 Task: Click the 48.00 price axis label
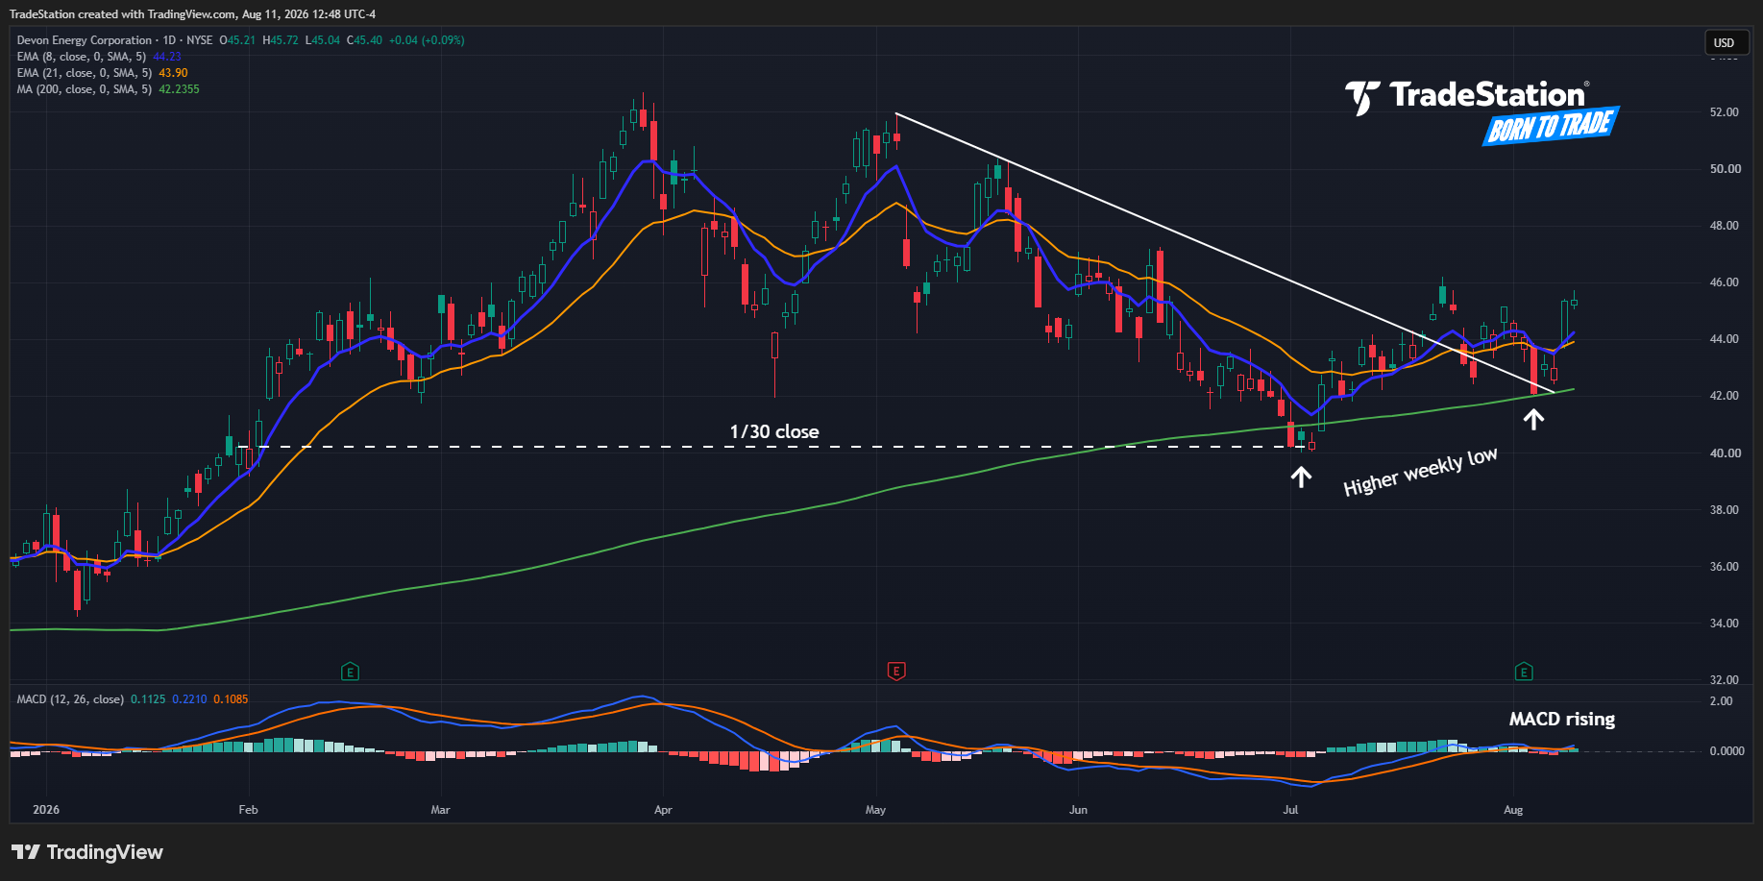(x=1725, y=226)
